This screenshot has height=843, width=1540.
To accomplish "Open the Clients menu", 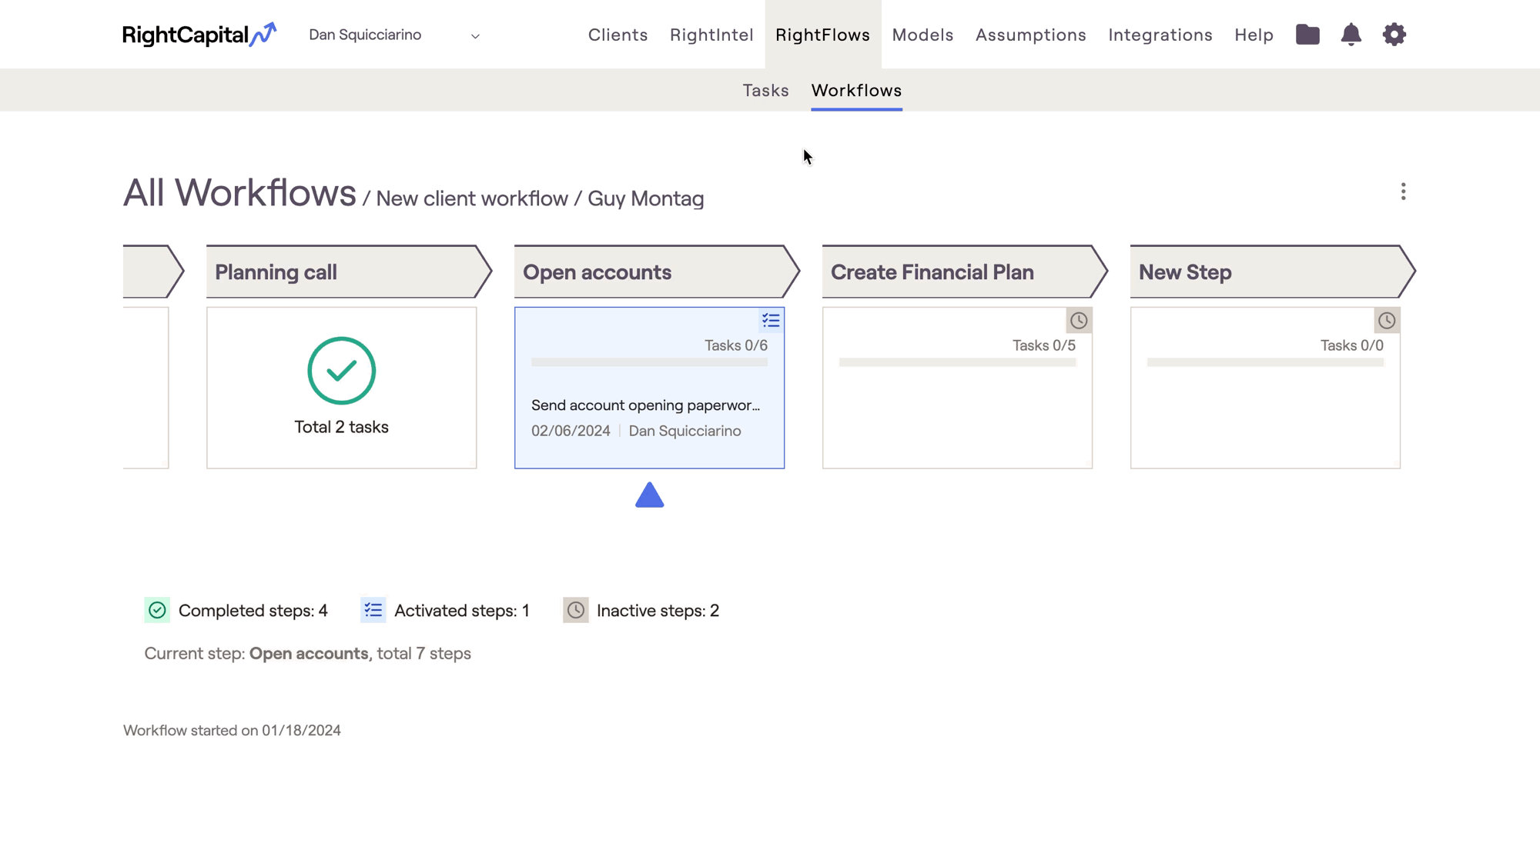I will [x=618, y=35].
